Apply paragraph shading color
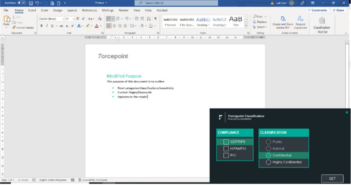 [142, 26]
